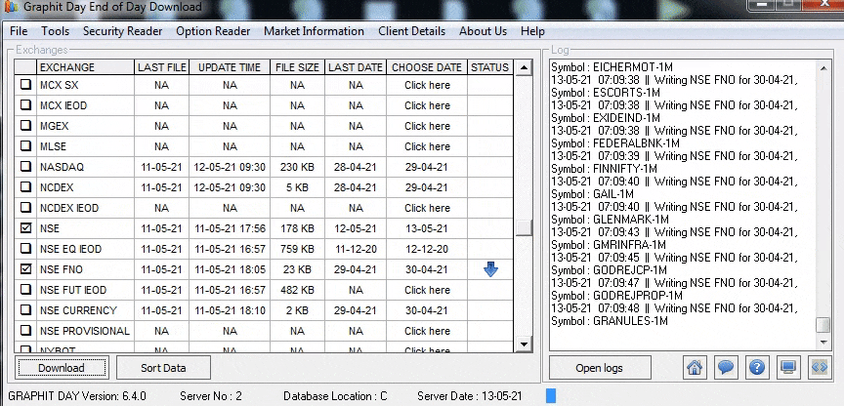The height and width of the screenshot is (406, 844).
Task: Check the NSE CURRENCY checkbox
Action: tap(25, 310)
